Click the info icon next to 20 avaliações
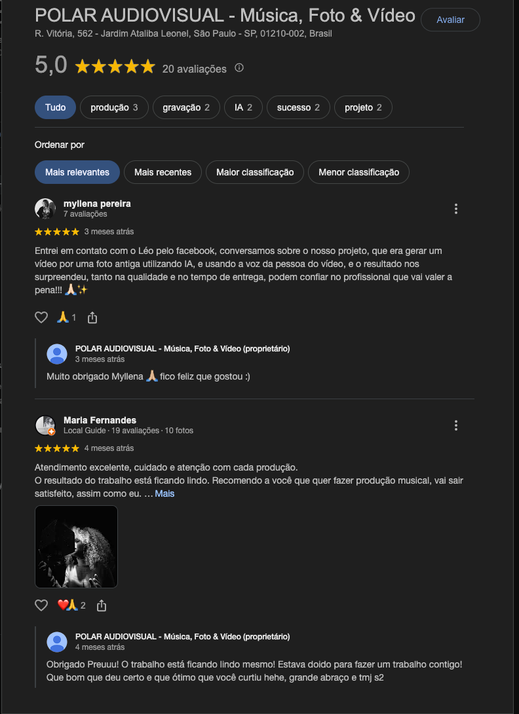This screenshot has width=519, height=714. [x=239, y=68]
